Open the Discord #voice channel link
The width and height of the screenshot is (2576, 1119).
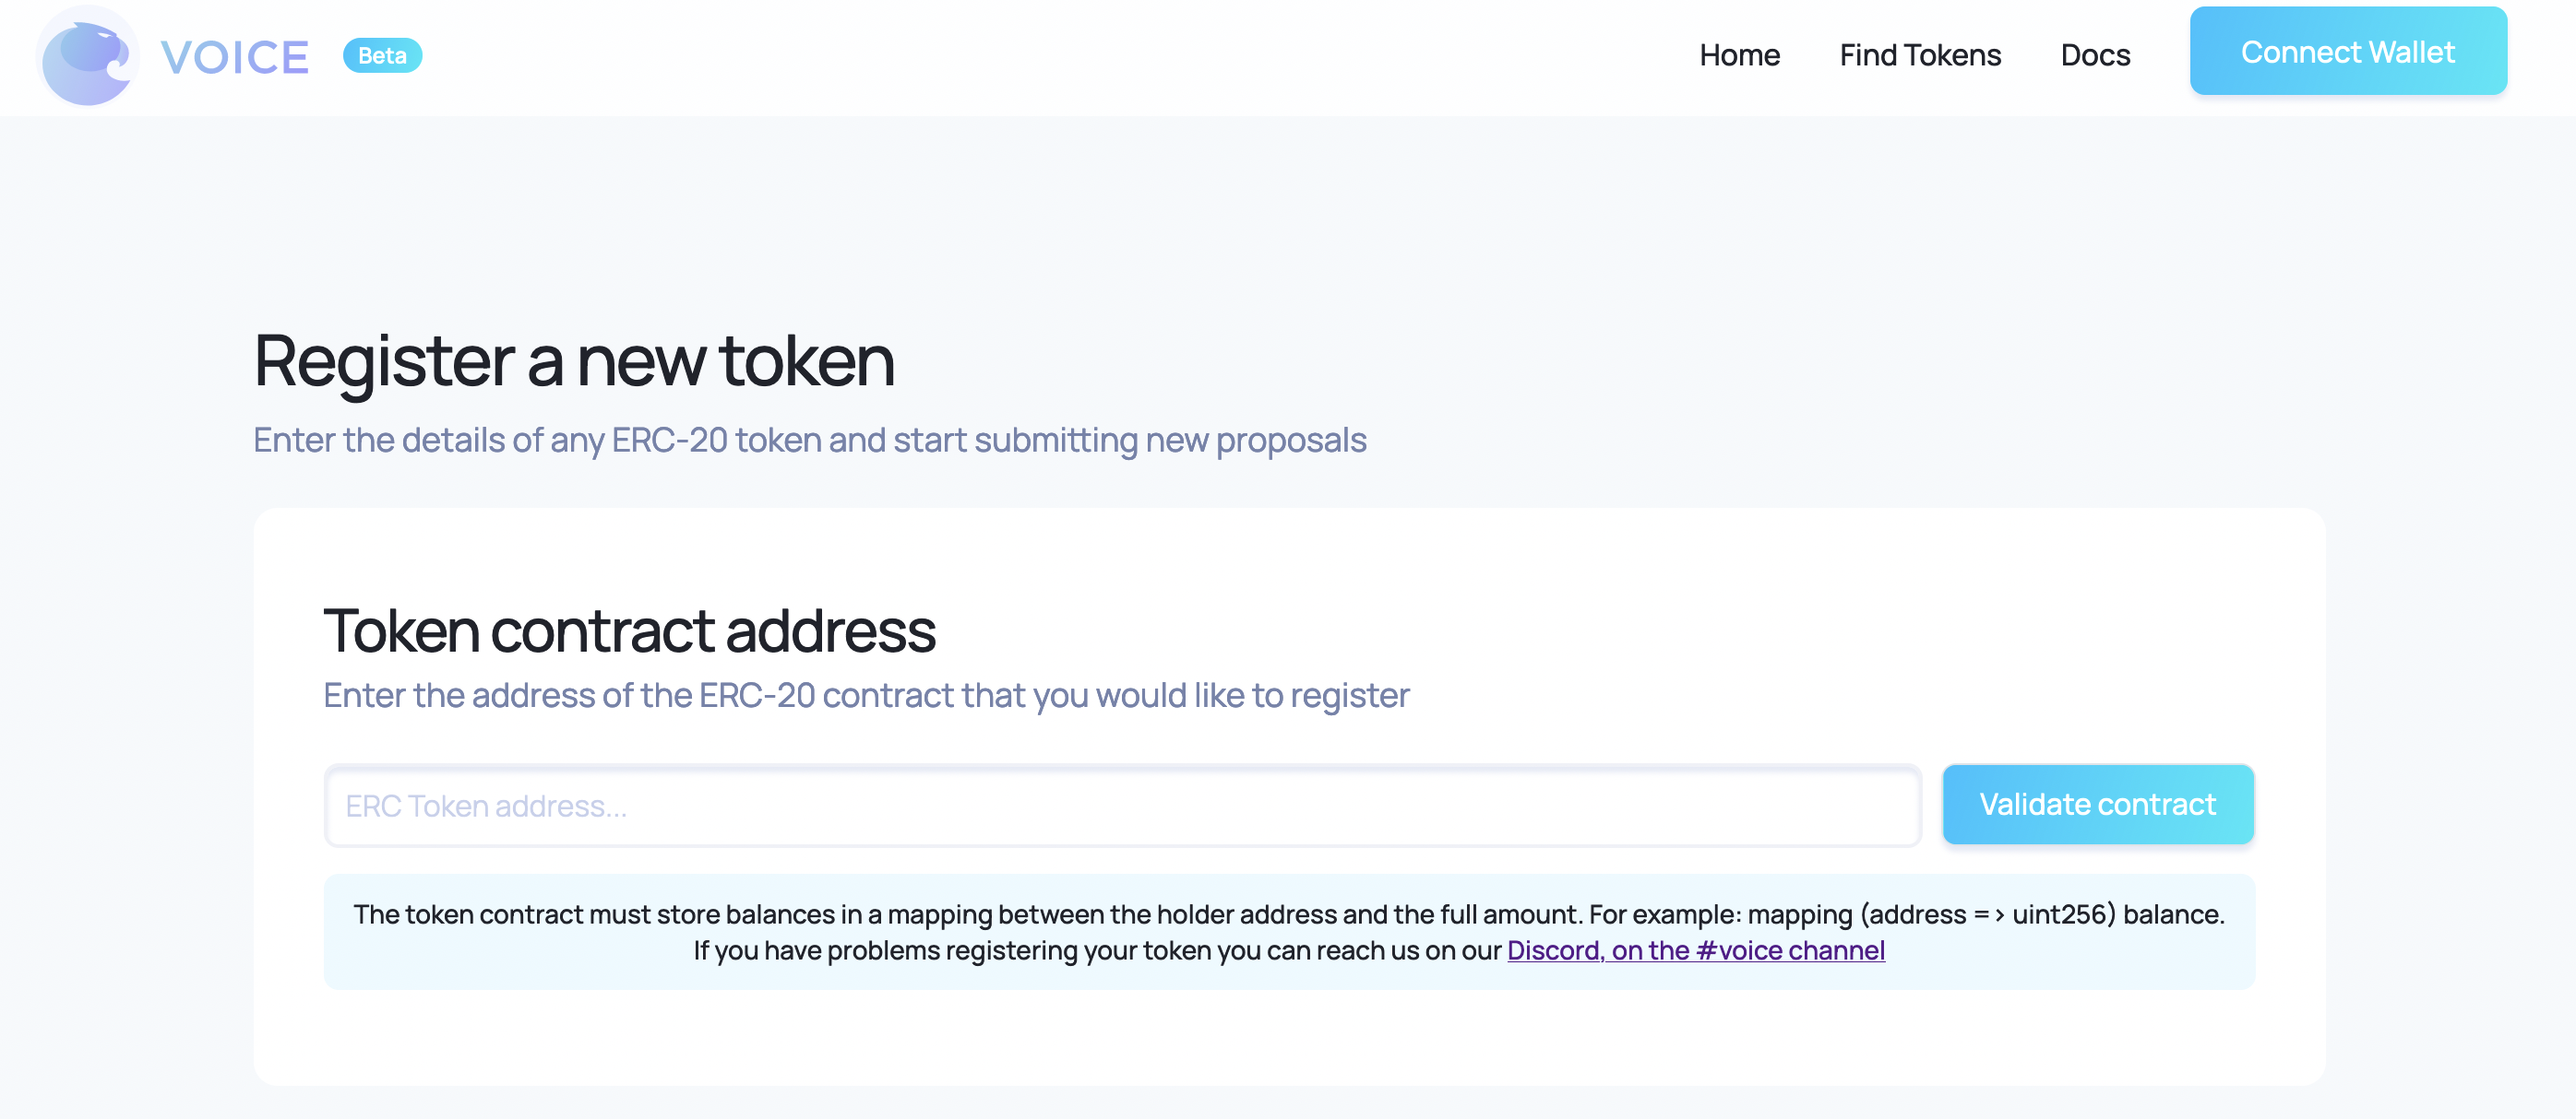(x=1696, y=950)
